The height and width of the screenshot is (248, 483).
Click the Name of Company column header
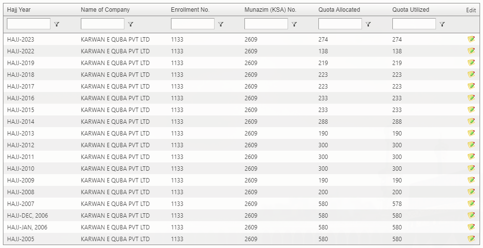click(x=105, y=10)
